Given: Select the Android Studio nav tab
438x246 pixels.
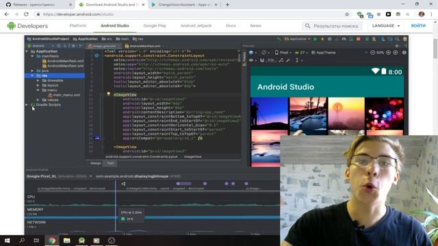Looking at the screenshot, I should [x=115, y=26].
